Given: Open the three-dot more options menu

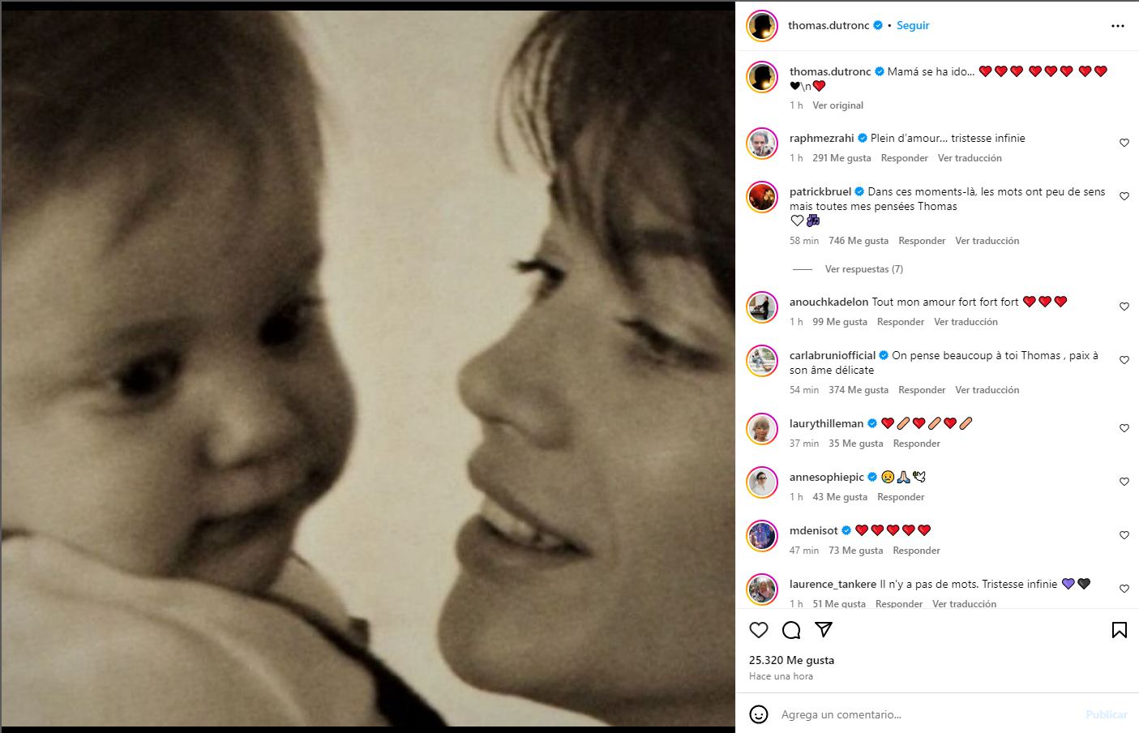Looking at the screenshot, I should 1118,26.
